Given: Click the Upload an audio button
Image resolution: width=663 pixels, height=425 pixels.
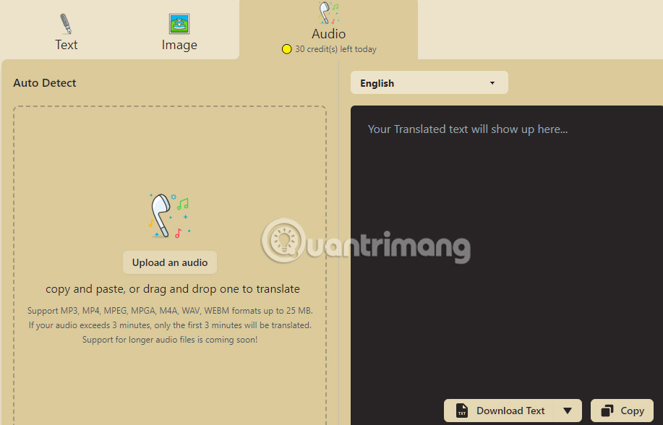Looking at the screenshot, I should pos(170,262).
